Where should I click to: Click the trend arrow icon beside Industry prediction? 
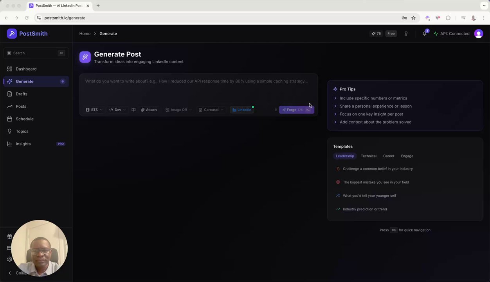pos(338,209)
